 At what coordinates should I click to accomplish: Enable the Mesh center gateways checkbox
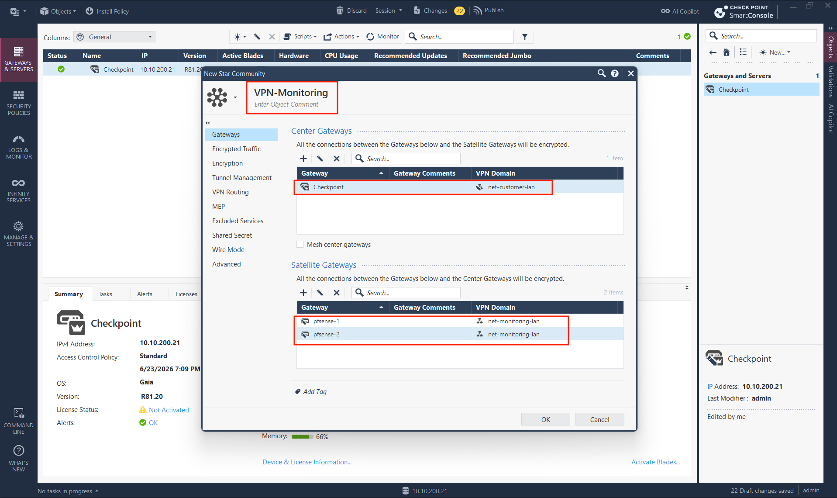point(300,244)
